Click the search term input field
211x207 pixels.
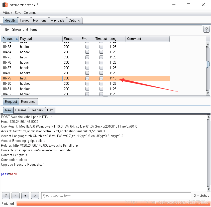116,195
